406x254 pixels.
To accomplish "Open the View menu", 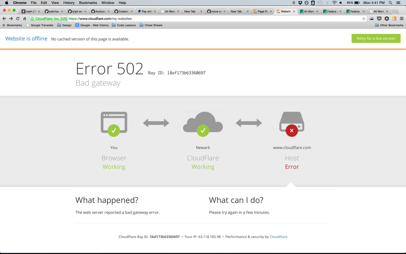I will coord(55,3).
